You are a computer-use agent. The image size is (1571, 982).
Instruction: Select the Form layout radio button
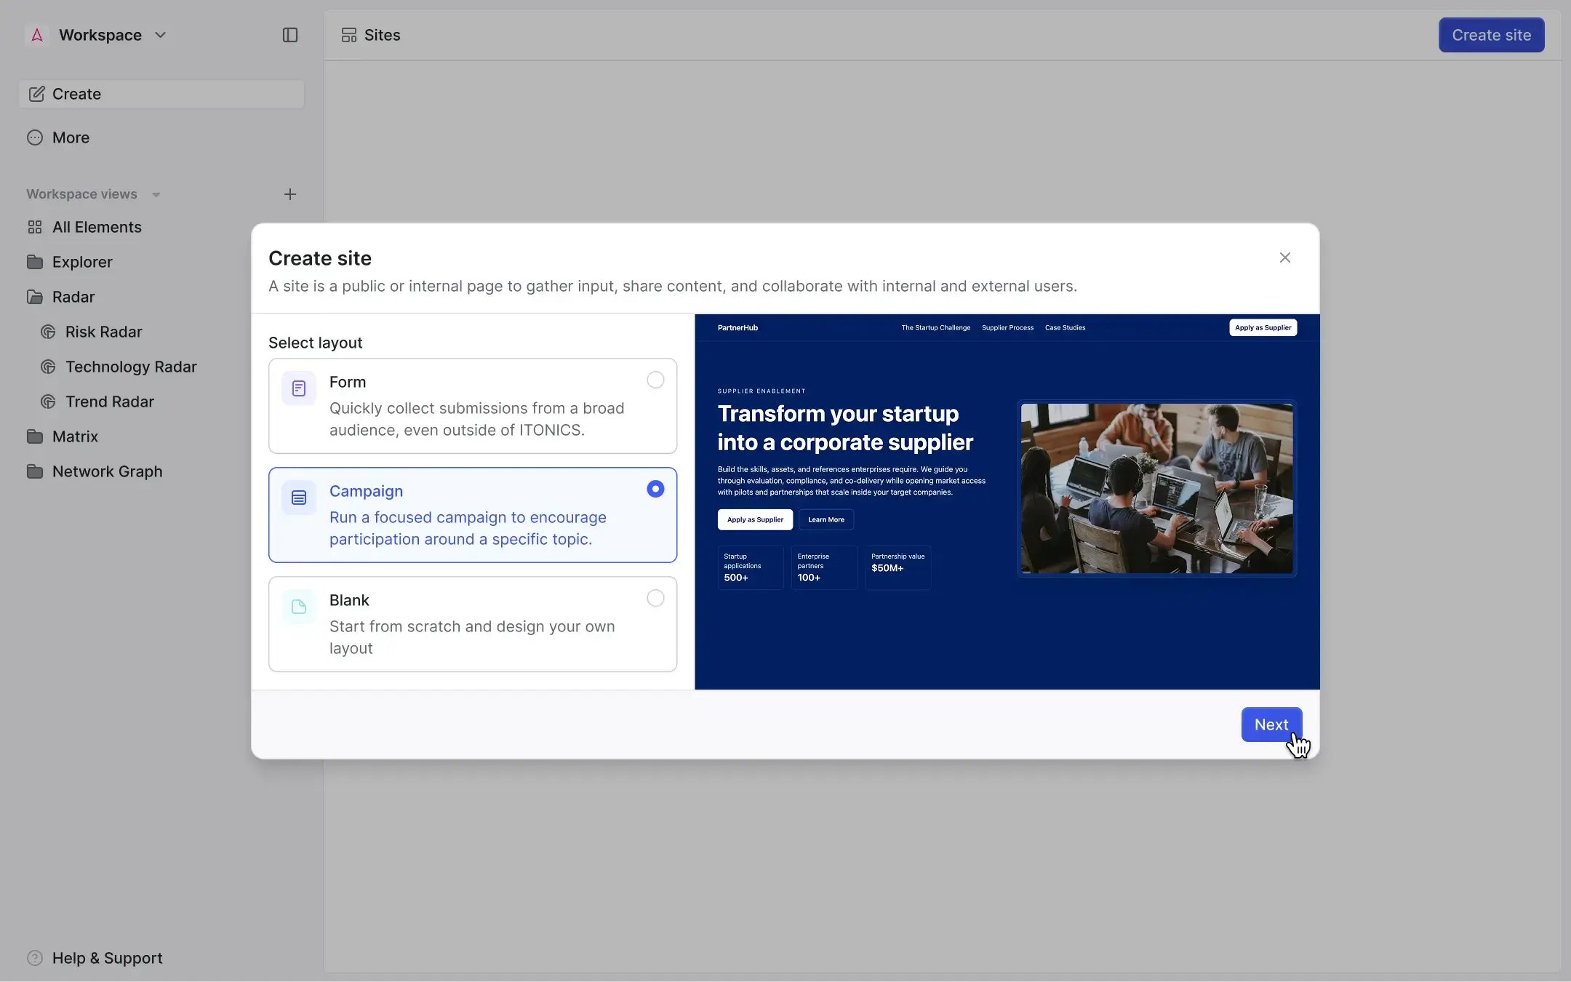(655, 380)
